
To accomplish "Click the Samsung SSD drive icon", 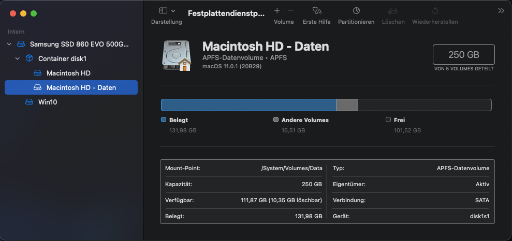I will click(21, 44).
